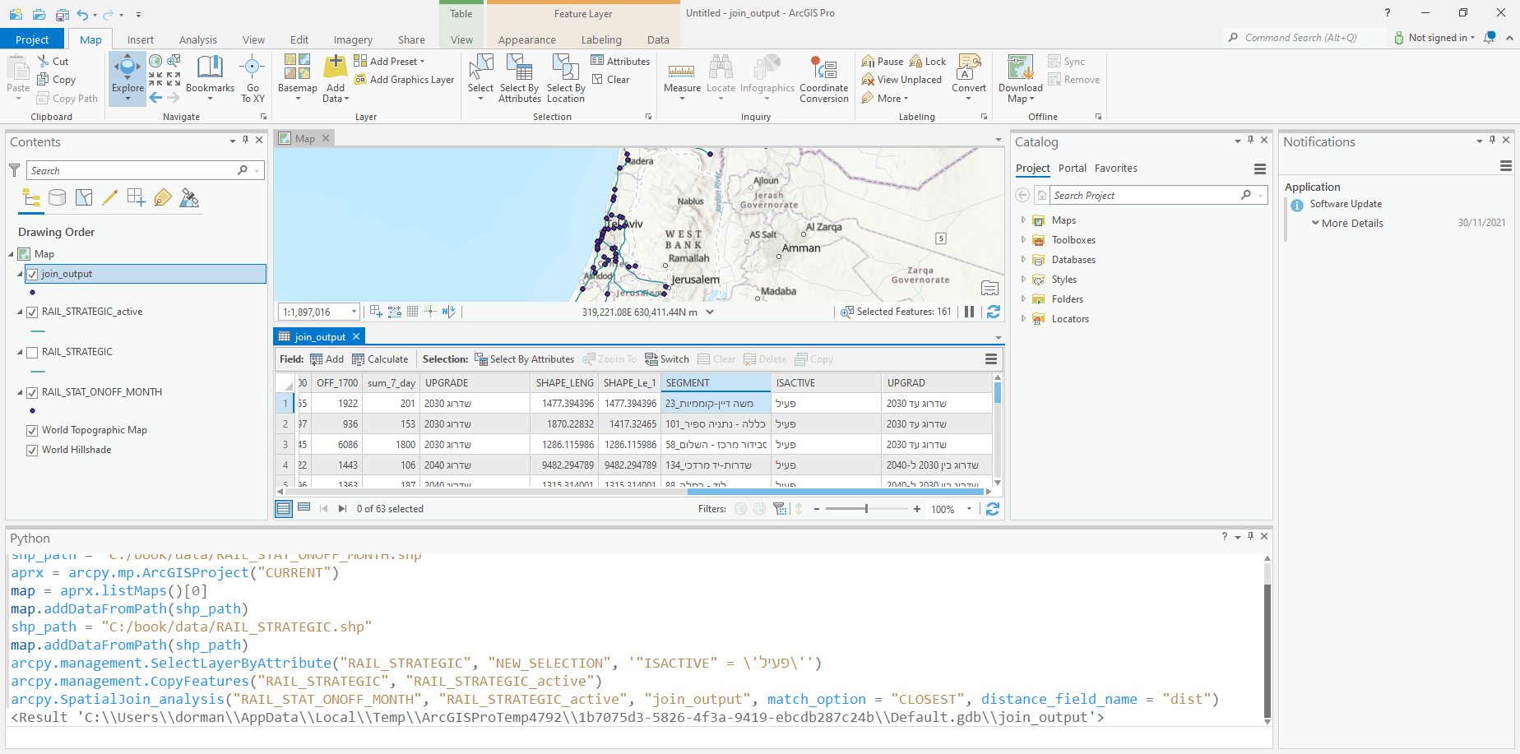
Task: Pause map drawing
Action: (969, 312)
